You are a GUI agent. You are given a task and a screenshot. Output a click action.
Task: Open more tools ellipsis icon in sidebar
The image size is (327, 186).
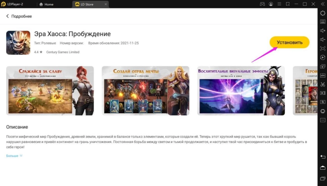tap(323, 120)
